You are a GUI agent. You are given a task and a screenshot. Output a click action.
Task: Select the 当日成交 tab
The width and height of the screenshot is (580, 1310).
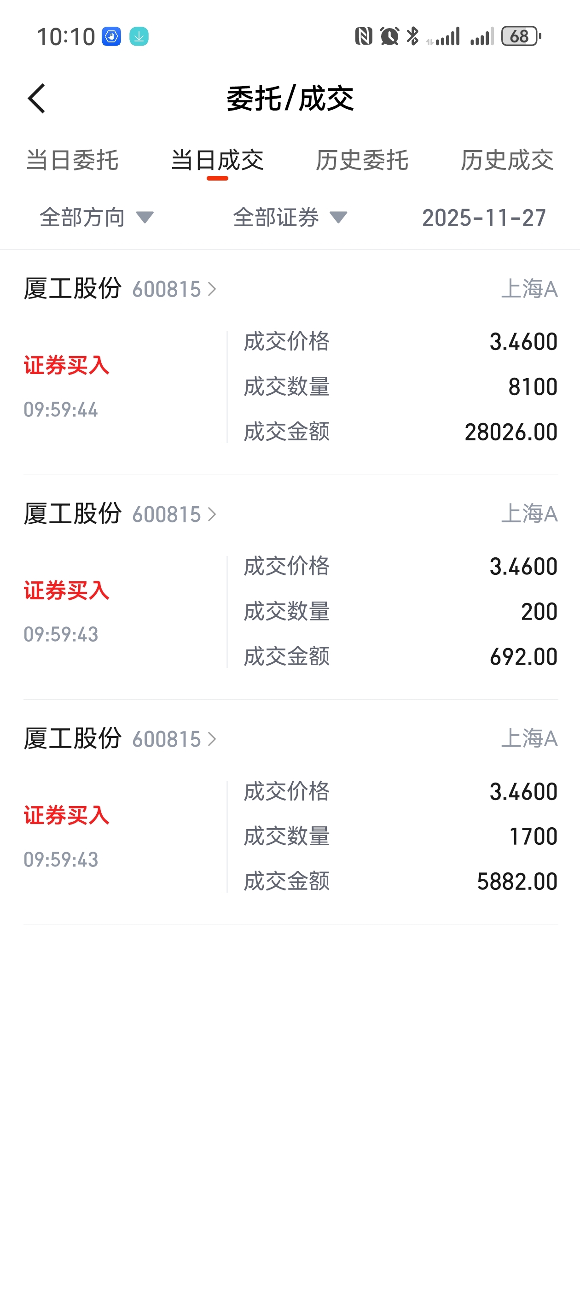217,160
